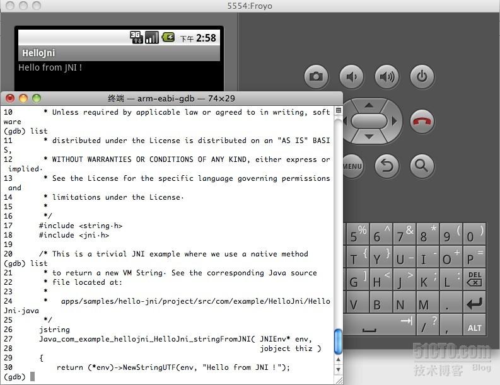Click the H key on emulator keyboard
The image size is (500, 385).
(x=381, y=280)
